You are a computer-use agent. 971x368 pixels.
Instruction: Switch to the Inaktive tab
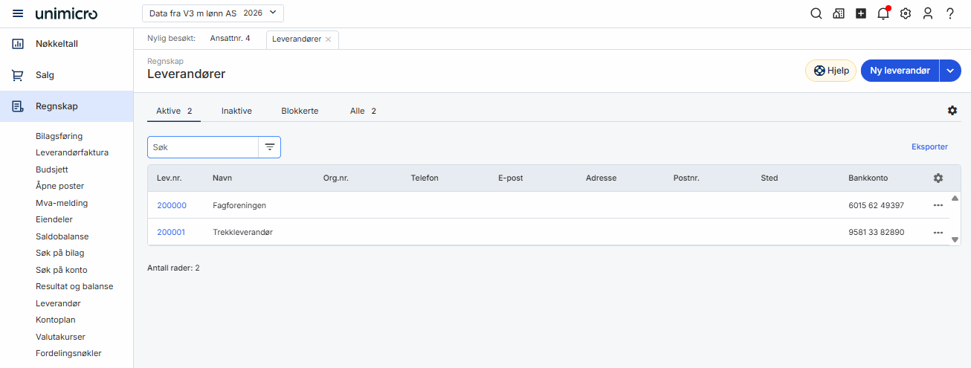236,111
